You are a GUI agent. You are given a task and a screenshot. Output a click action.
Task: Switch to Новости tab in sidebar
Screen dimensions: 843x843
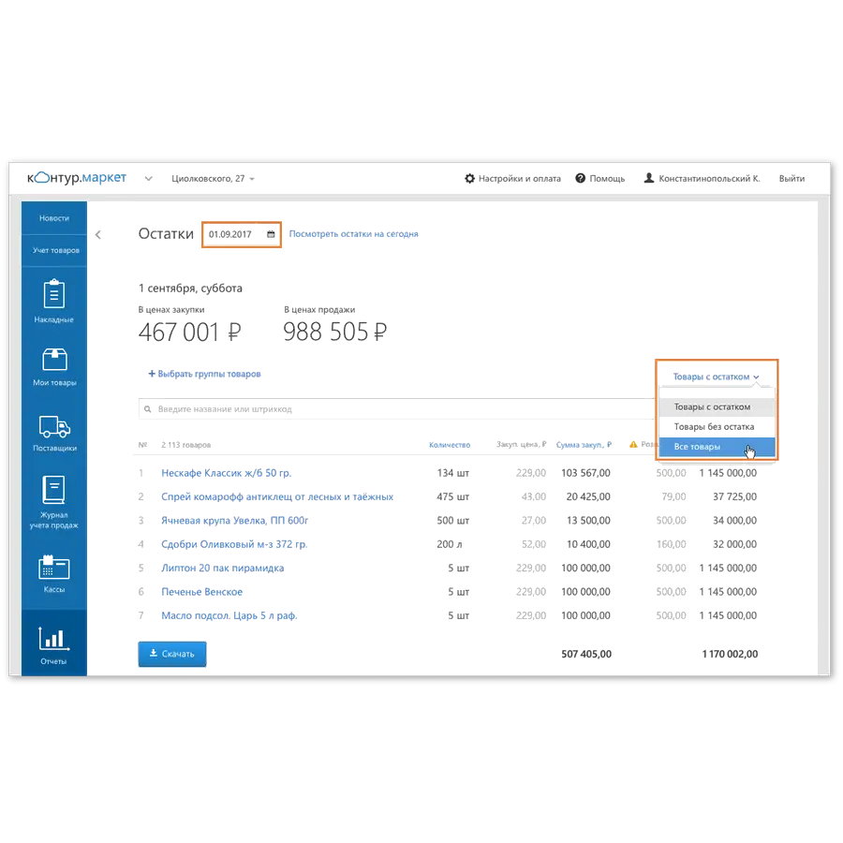point(53,218)
